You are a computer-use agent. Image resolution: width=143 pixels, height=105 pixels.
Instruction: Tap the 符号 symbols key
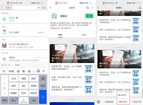(x=5, y=100)
